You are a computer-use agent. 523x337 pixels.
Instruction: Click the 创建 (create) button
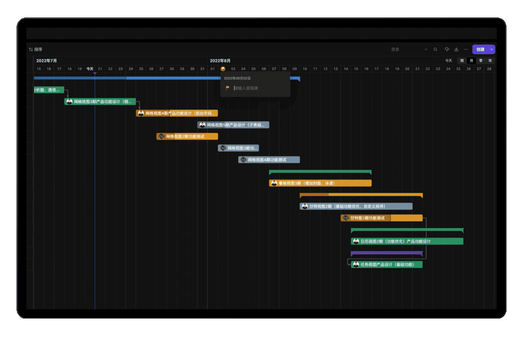click(480, 49)
